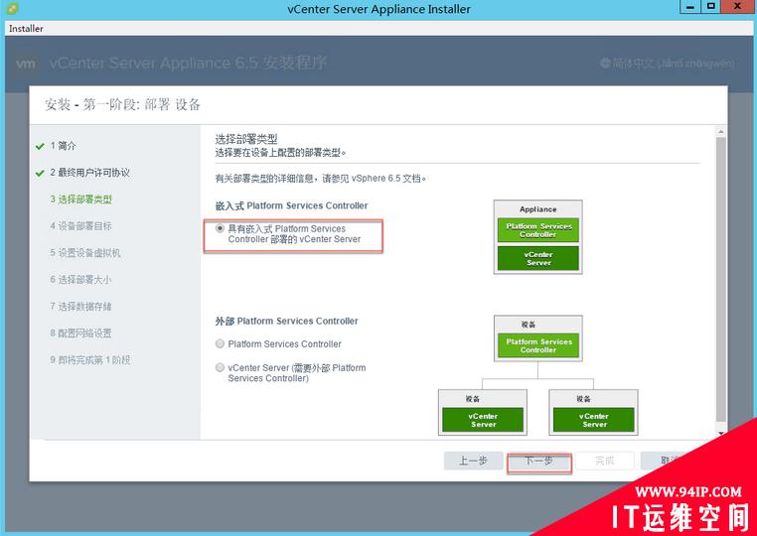The image size is (757, 536).
Task: Click the globe icon beside language selector
Action: point(605,64)
